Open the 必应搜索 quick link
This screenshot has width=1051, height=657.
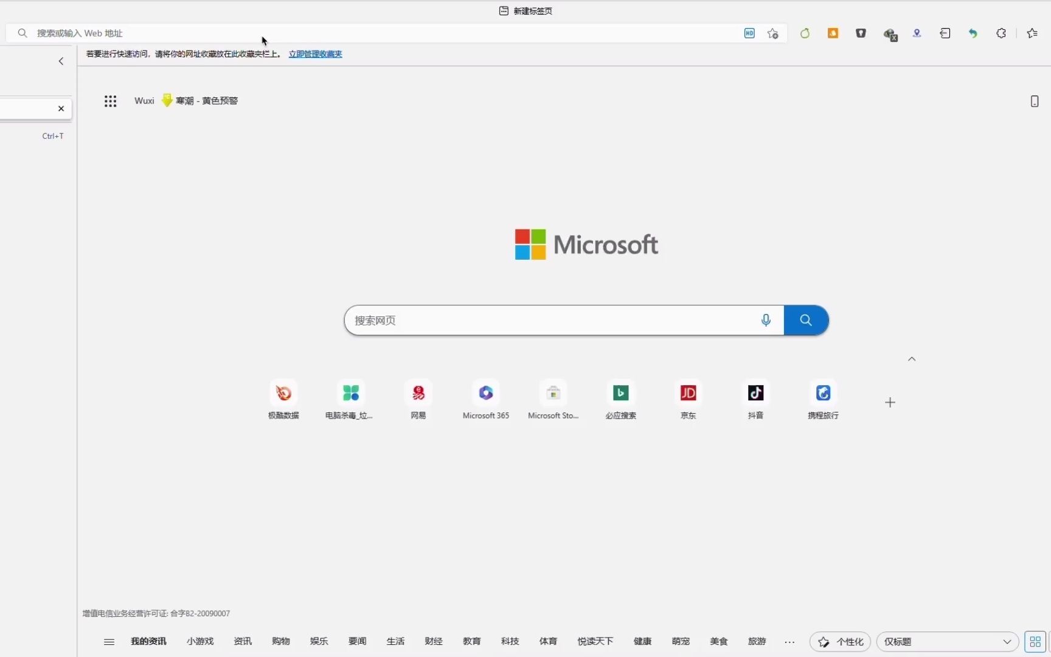[621, 400]
